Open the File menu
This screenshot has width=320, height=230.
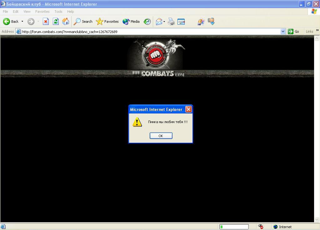(5, 12)
